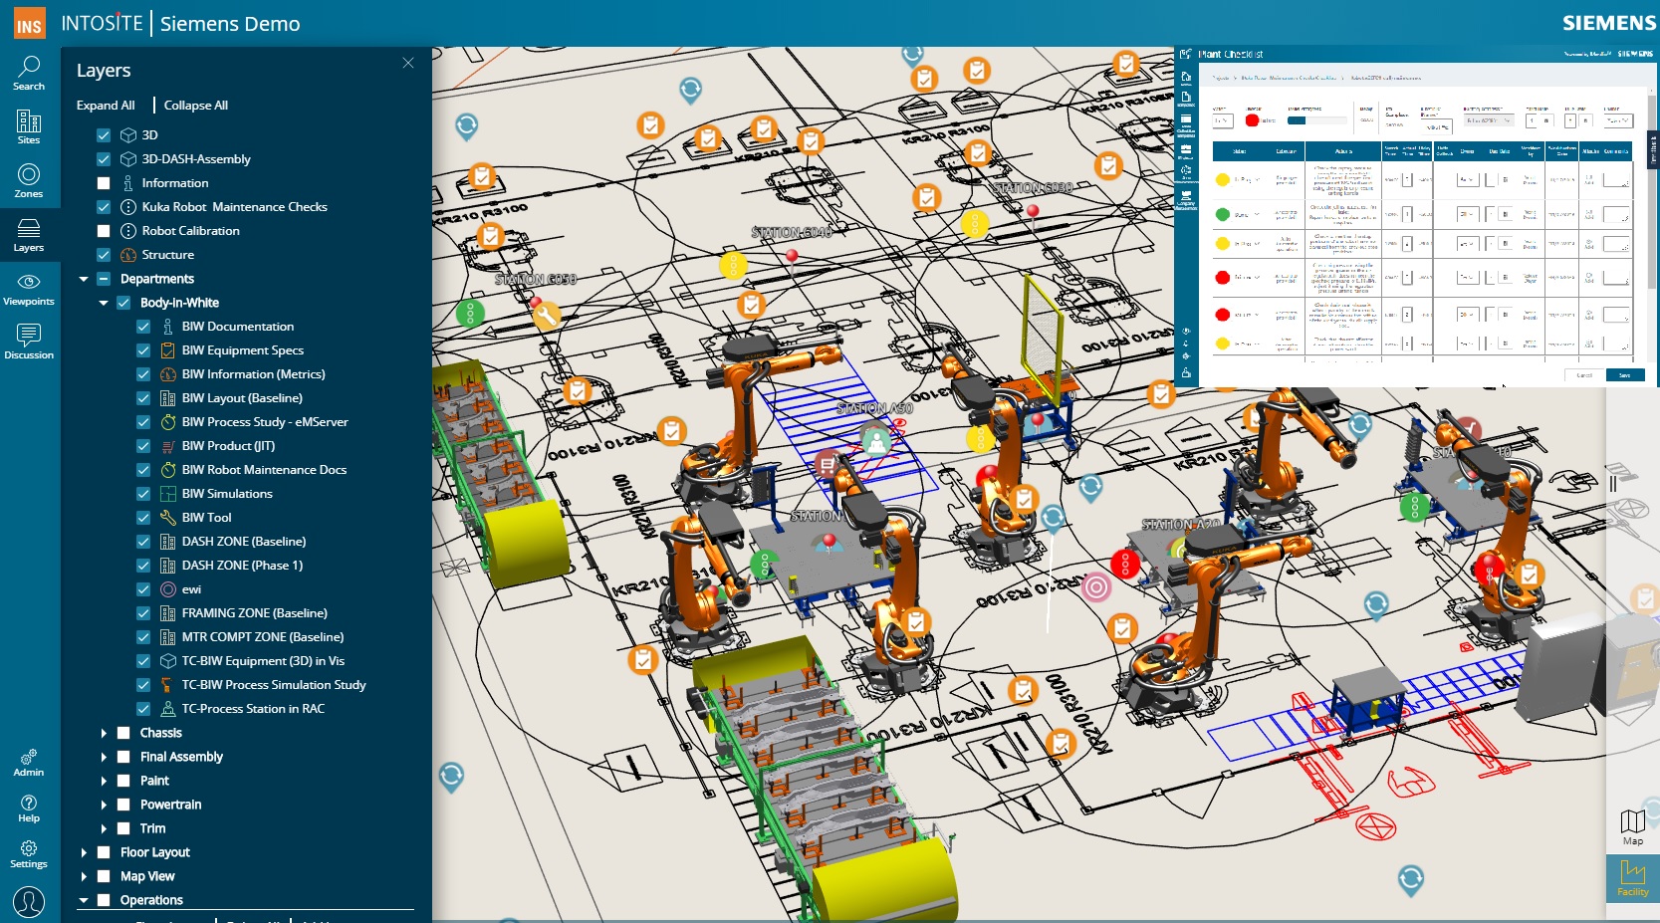Click the Structure layer icon
The height and width of the screenshot is (923, 1660).
pos(128,254)
